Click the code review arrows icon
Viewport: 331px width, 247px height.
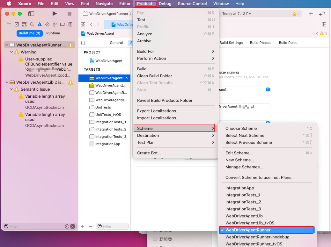322,14
